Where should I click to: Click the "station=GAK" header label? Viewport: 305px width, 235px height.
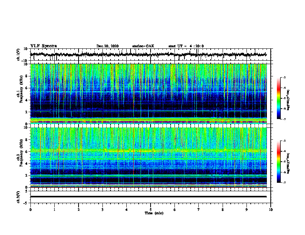[x=143, y=46]
